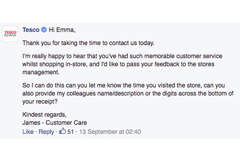Image resolution: width=240 pixels, height=160 pixels.
Task: Open the list of 51 likes
Action: (x=70, y=132)
